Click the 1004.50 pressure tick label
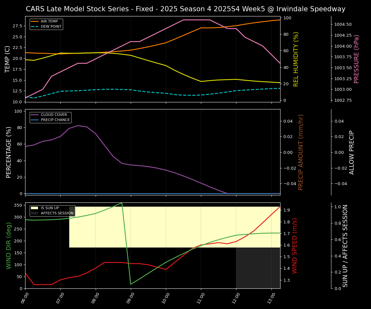Image resolution: width=371 pixels, height=309 pixels. click(343, 24)
